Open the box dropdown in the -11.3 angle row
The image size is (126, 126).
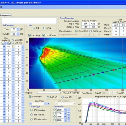tap(4, 47)
